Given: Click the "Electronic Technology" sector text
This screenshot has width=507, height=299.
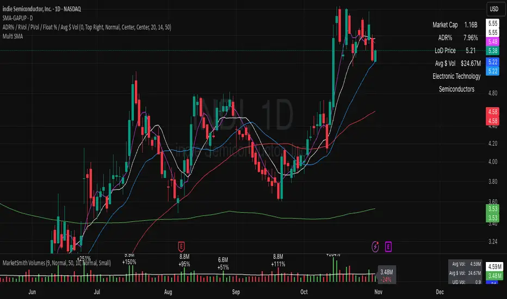Looking at the screenshot, I should pyautogui.click(x=456, y=76).
